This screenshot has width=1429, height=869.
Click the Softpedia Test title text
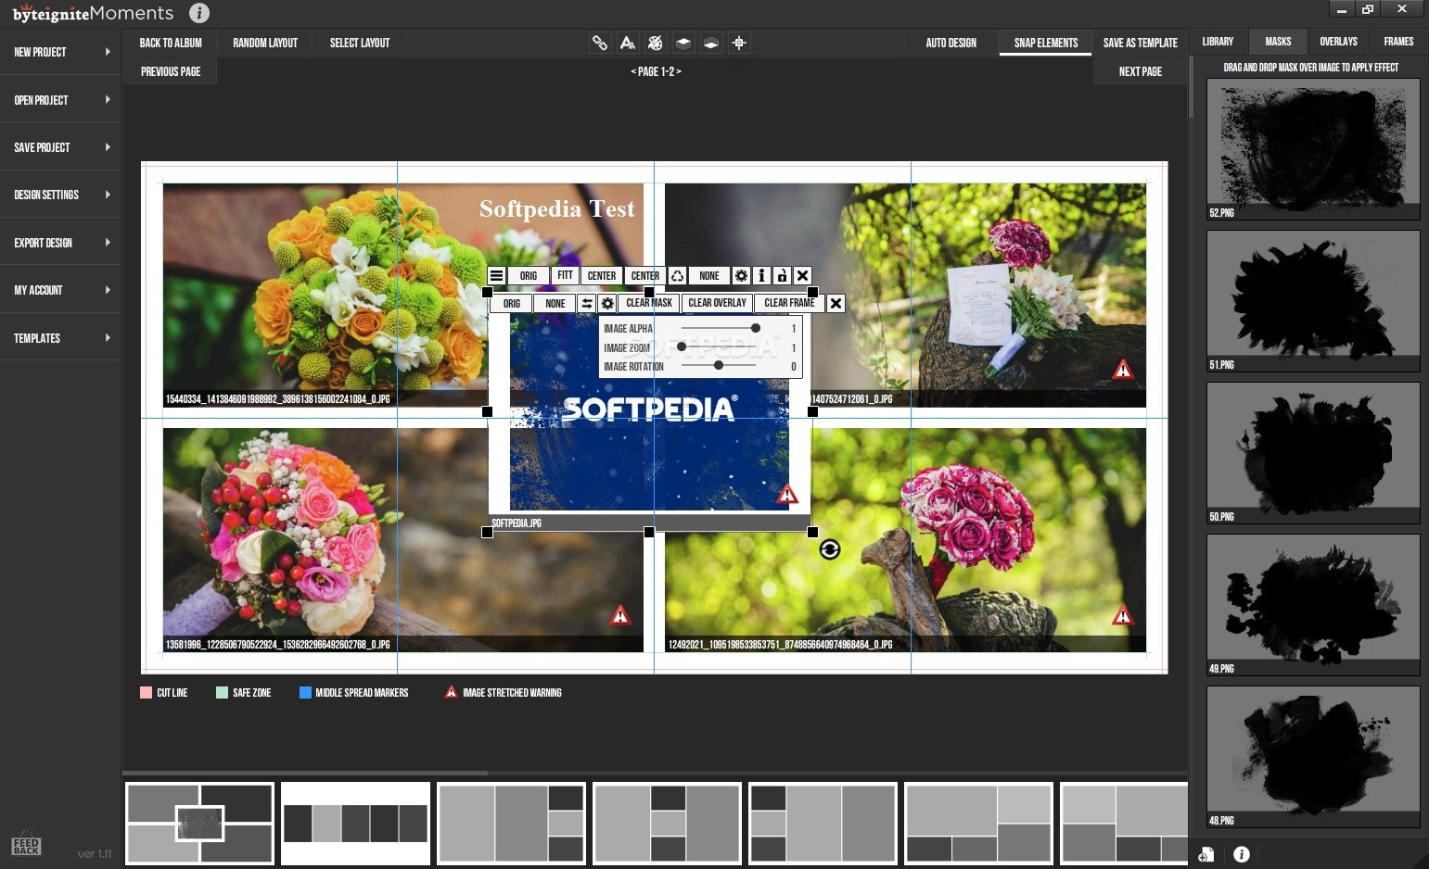(x=556, y=209)
